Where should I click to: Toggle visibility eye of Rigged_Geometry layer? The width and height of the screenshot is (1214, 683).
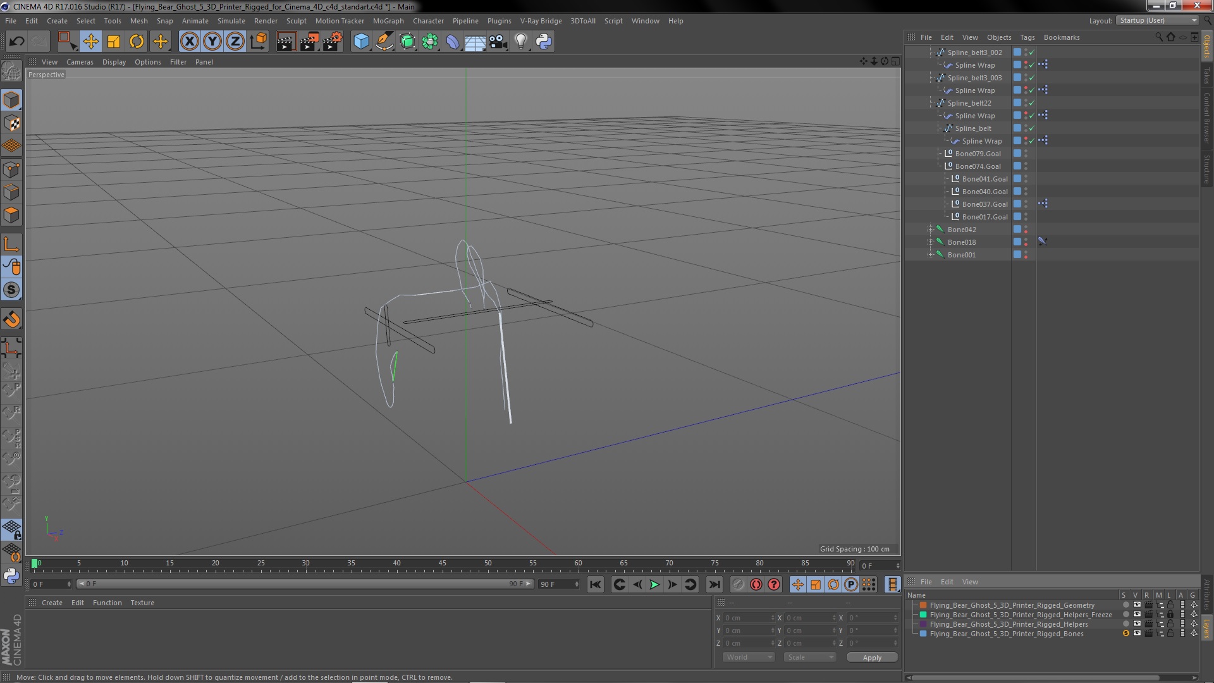tap(1137, 605)
